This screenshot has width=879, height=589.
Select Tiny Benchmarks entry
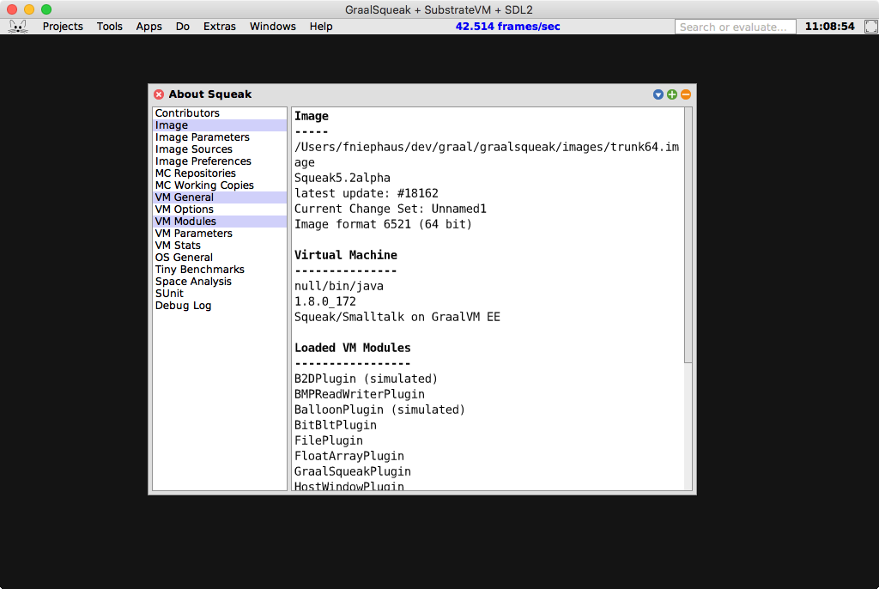coord(220,270)
